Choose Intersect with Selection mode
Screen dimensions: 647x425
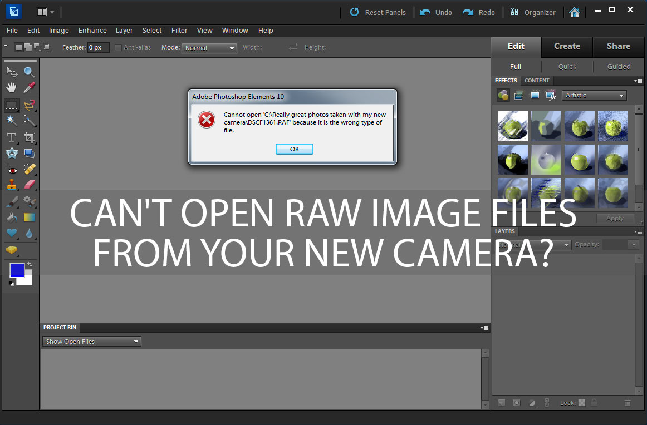pos(47,47)
